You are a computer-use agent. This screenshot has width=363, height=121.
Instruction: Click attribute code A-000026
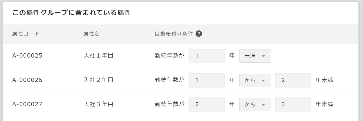[x=27, y=80]
